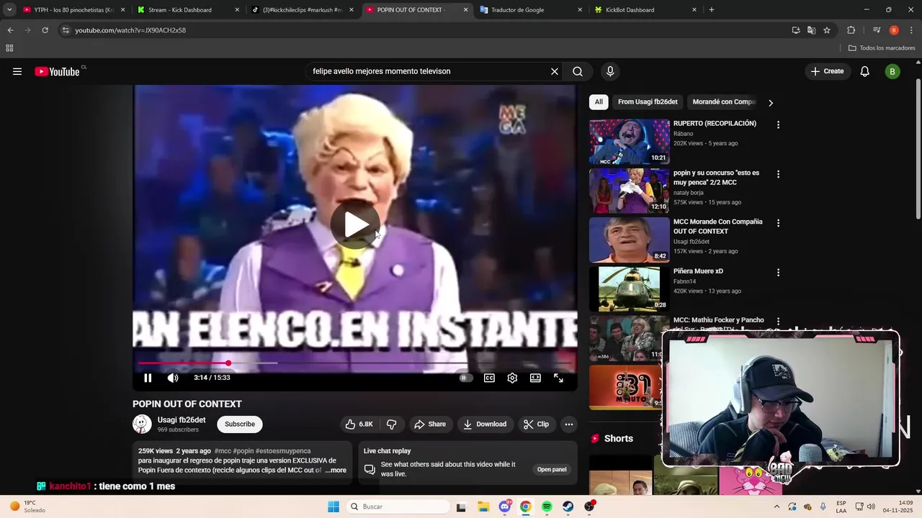Open Piñera Muere xD video thumbnail
Viewport: 922px width, 518px height.
pyautogui.click(x=630, y=289)
